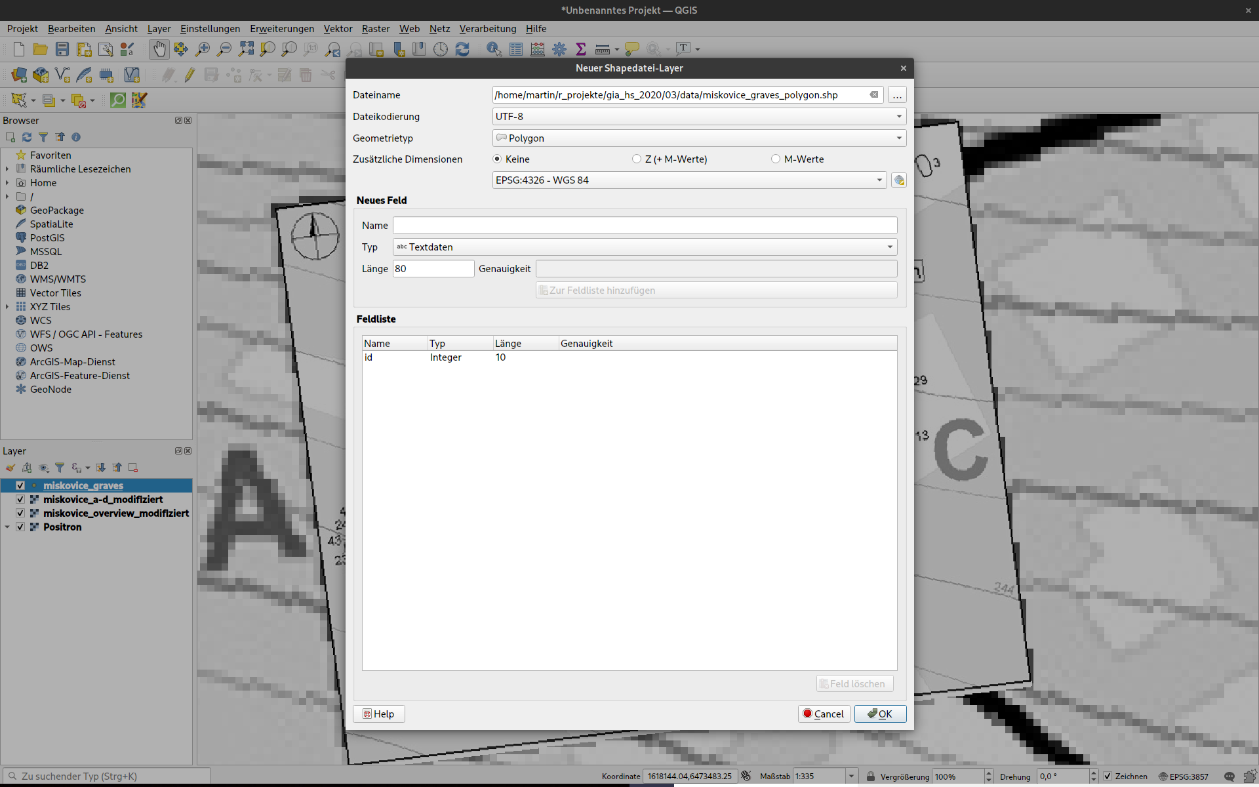Click the Map Tips speech bubble icon
The image size is (1259, 787).
(x=632, y=49)
